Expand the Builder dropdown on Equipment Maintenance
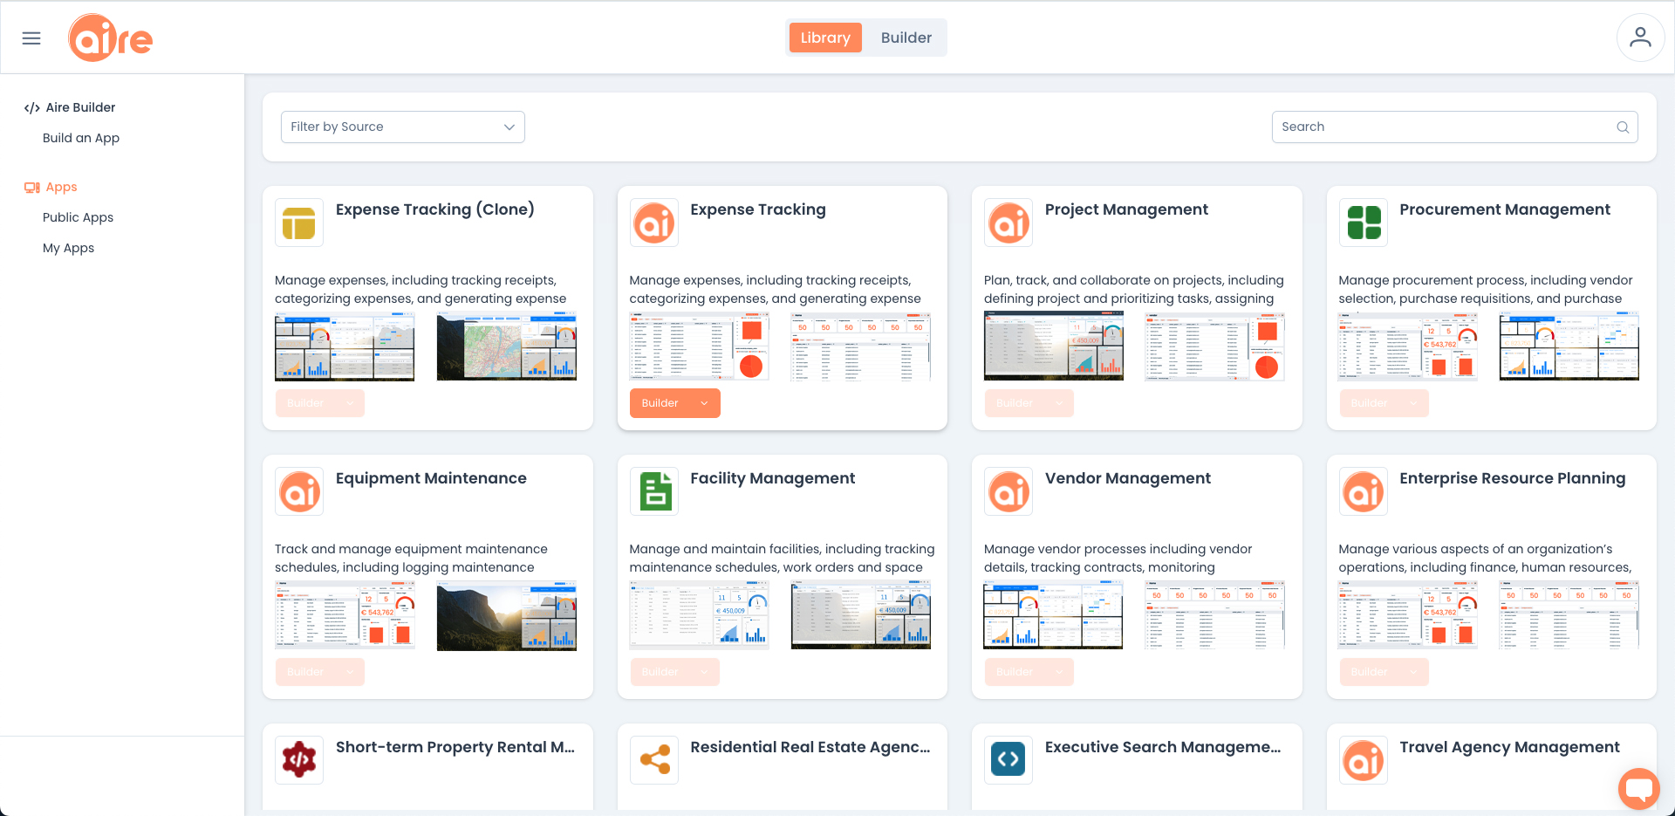 point(350,671)
